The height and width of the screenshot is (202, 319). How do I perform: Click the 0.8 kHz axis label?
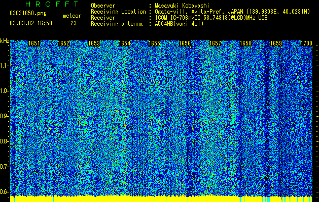pos(4,141)
